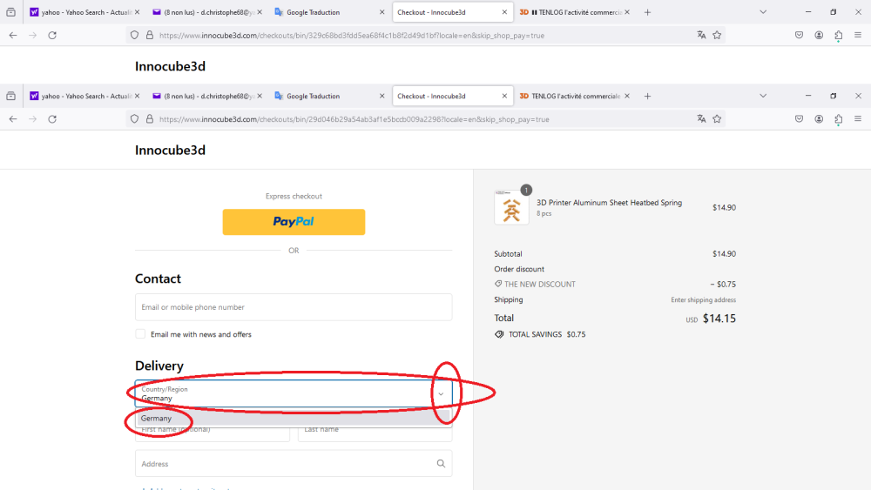This screenshot has width=871, height=490.
Task: Click the Country/Region dropdown chevron arrow
Action: click(441, 394)
